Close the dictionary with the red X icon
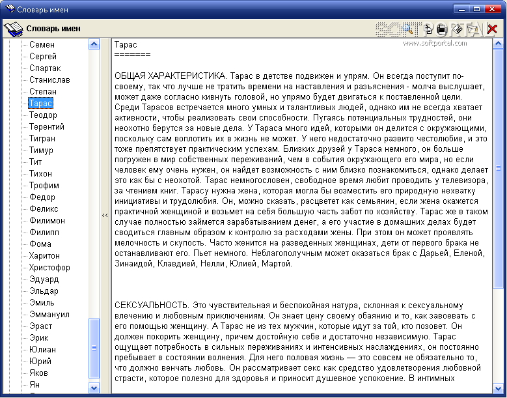507x398 pixels. [x=492, y=29]
